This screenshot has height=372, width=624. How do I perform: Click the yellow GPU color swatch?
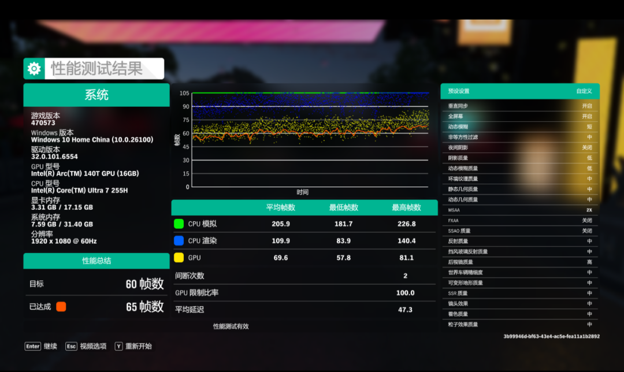[x=179, y=258]
